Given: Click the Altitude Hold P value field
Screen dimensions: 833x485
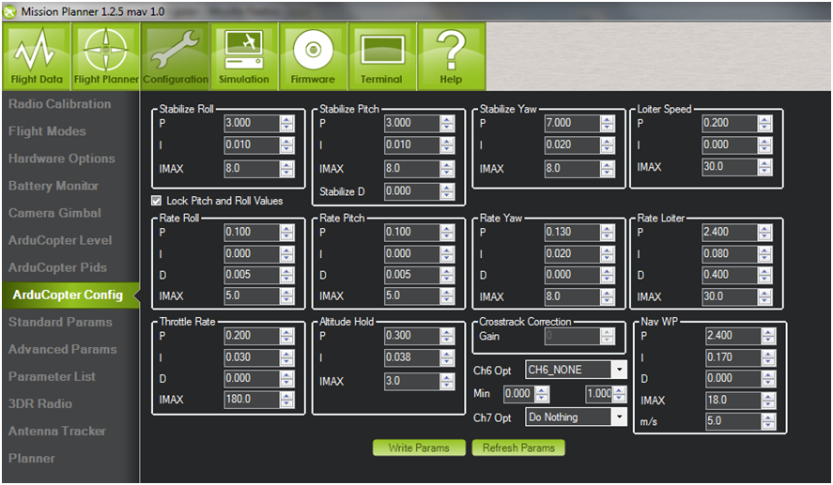Looking at the screenshot, I should [x=412, y=335].
